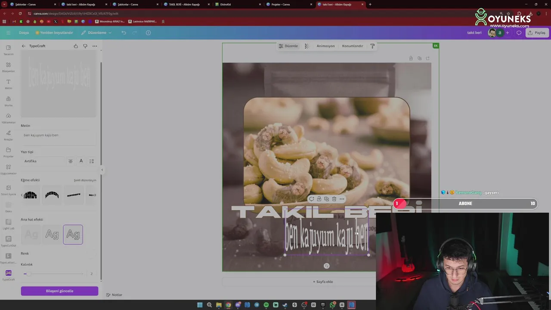The image size is (551, 310).
Task: Click the Sayfa ekle add page button
Action: [323, 282]
